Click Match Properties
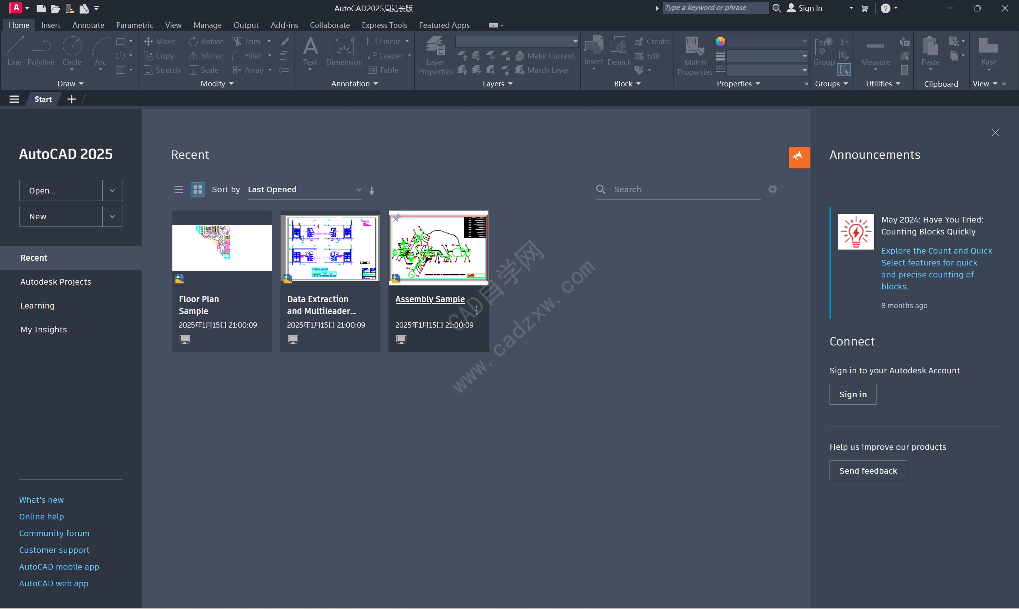Image resolution: width=1019 pixels, height=609 pixels. 694,56
